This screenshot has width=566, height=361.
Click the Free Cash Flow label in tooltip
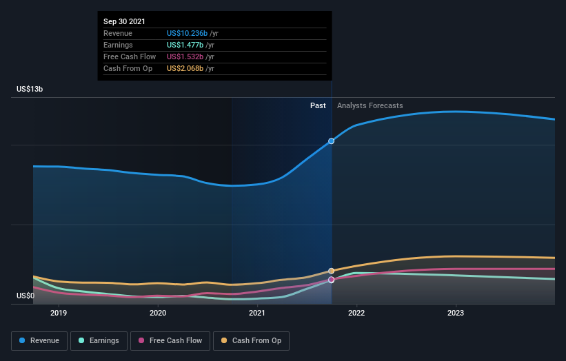click(130, 56)
